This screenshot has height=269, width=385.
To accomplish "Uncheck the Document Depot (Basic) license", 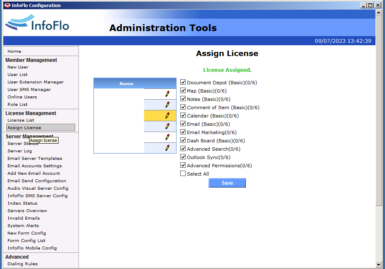I will click(183, 82).
